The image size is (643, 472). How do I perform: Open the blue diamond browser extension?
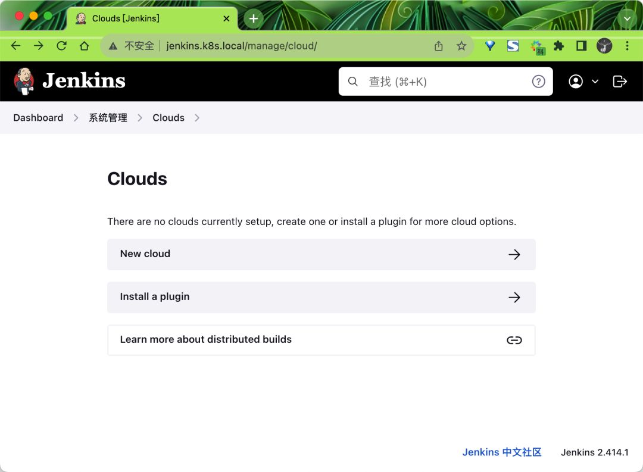pos(489,45)
